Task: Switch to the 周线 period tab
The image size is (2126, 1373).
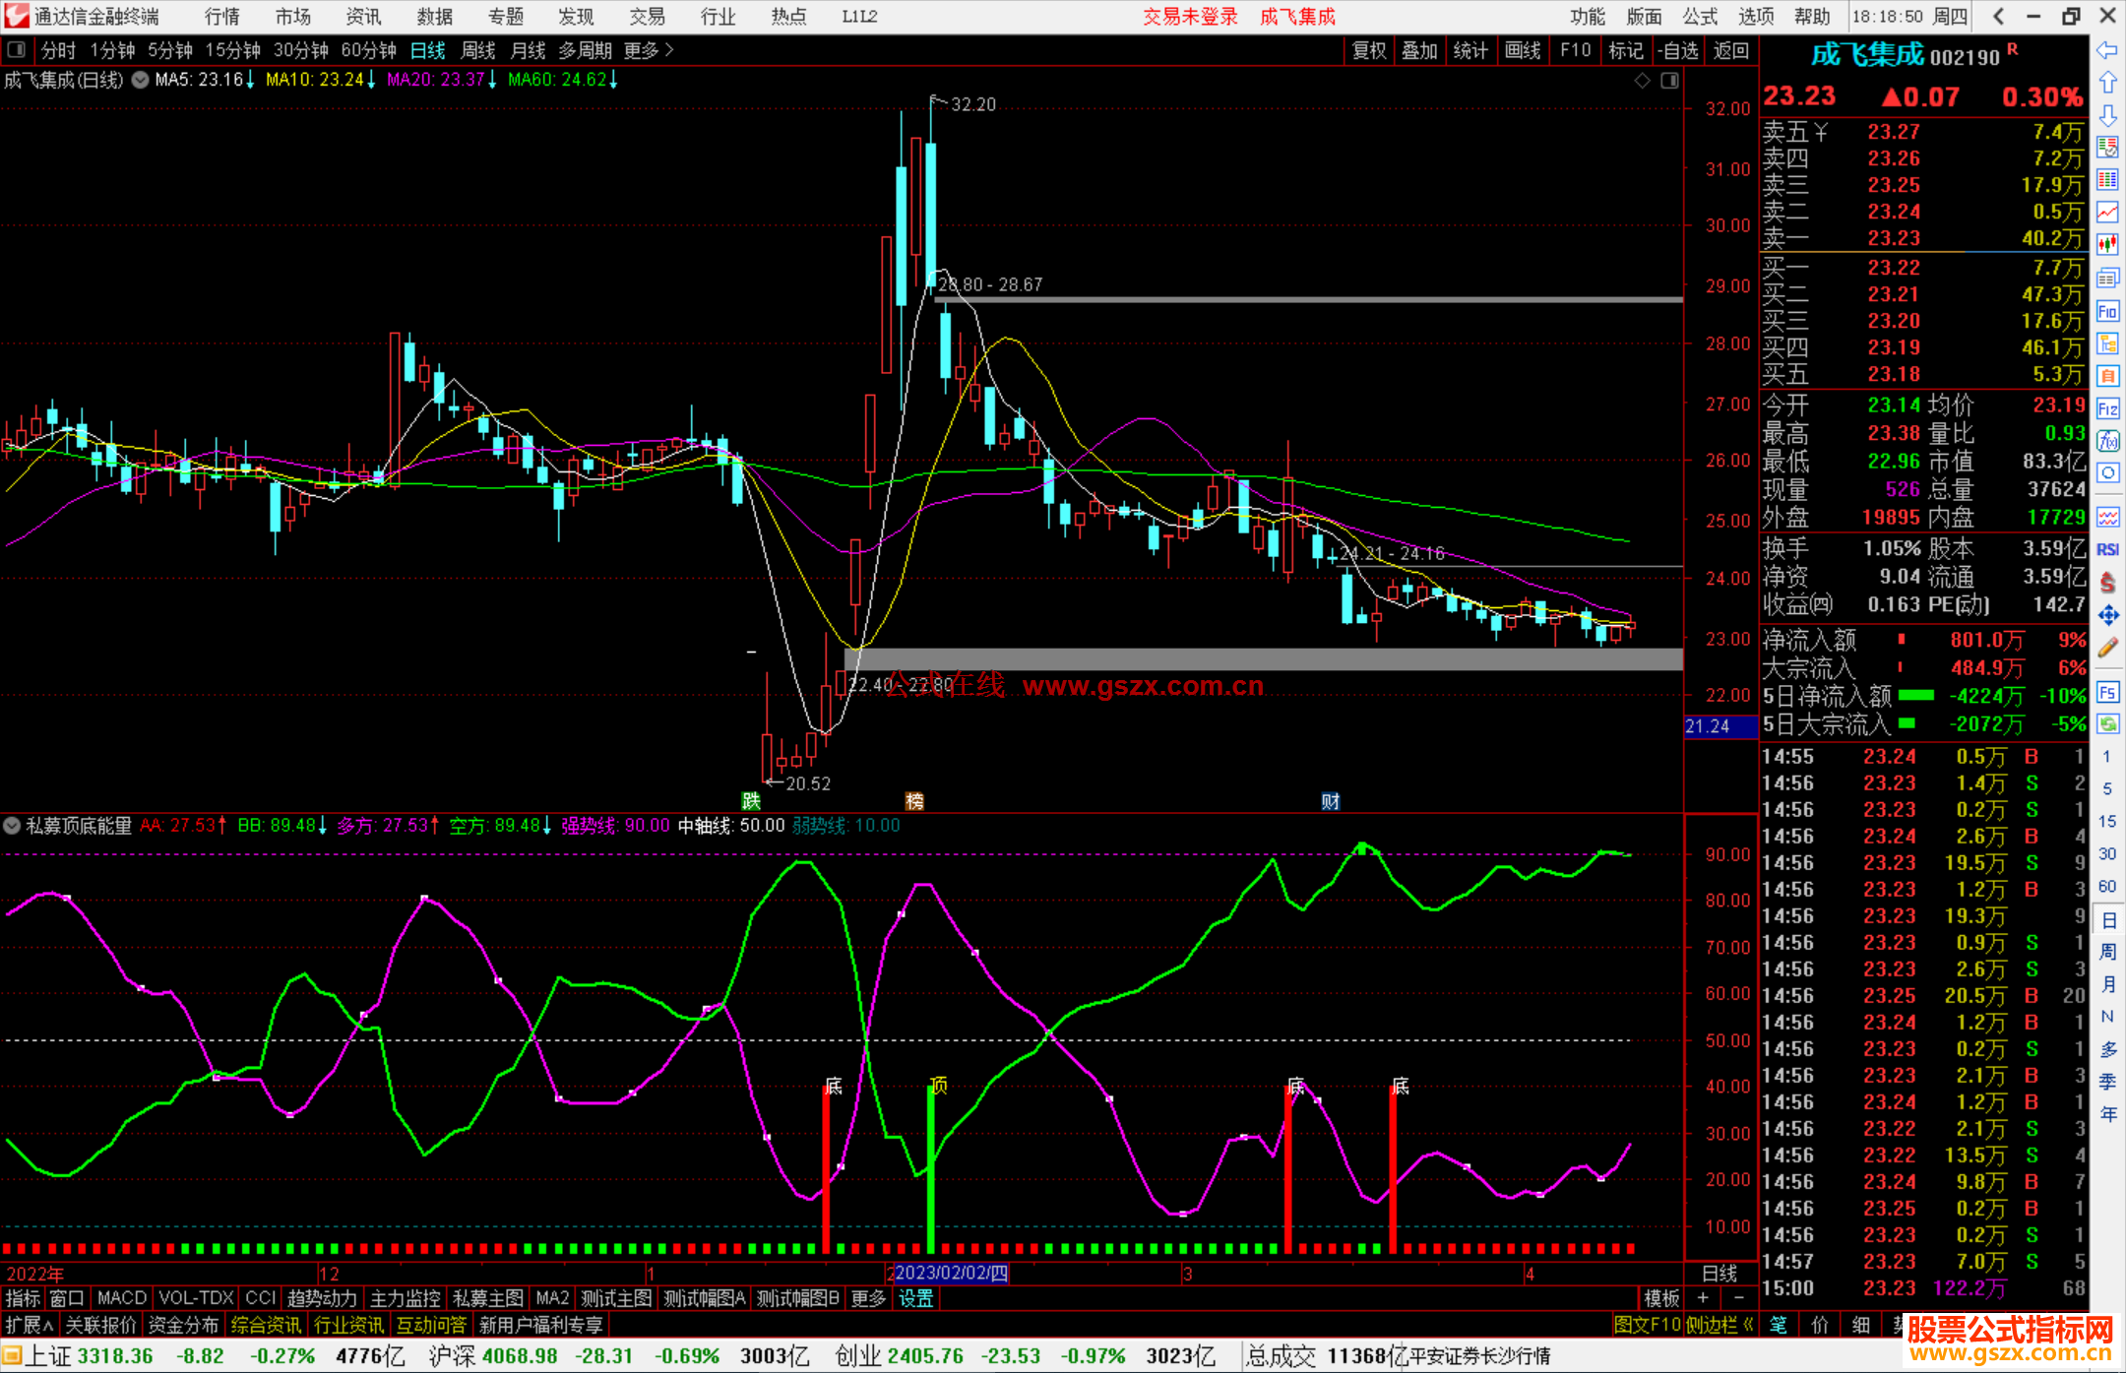Action: click(x=478, y=50)
